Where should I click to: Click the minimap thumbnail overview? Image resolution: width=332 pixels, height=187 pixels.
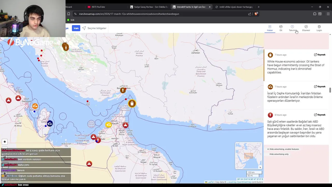pos(248,155)
